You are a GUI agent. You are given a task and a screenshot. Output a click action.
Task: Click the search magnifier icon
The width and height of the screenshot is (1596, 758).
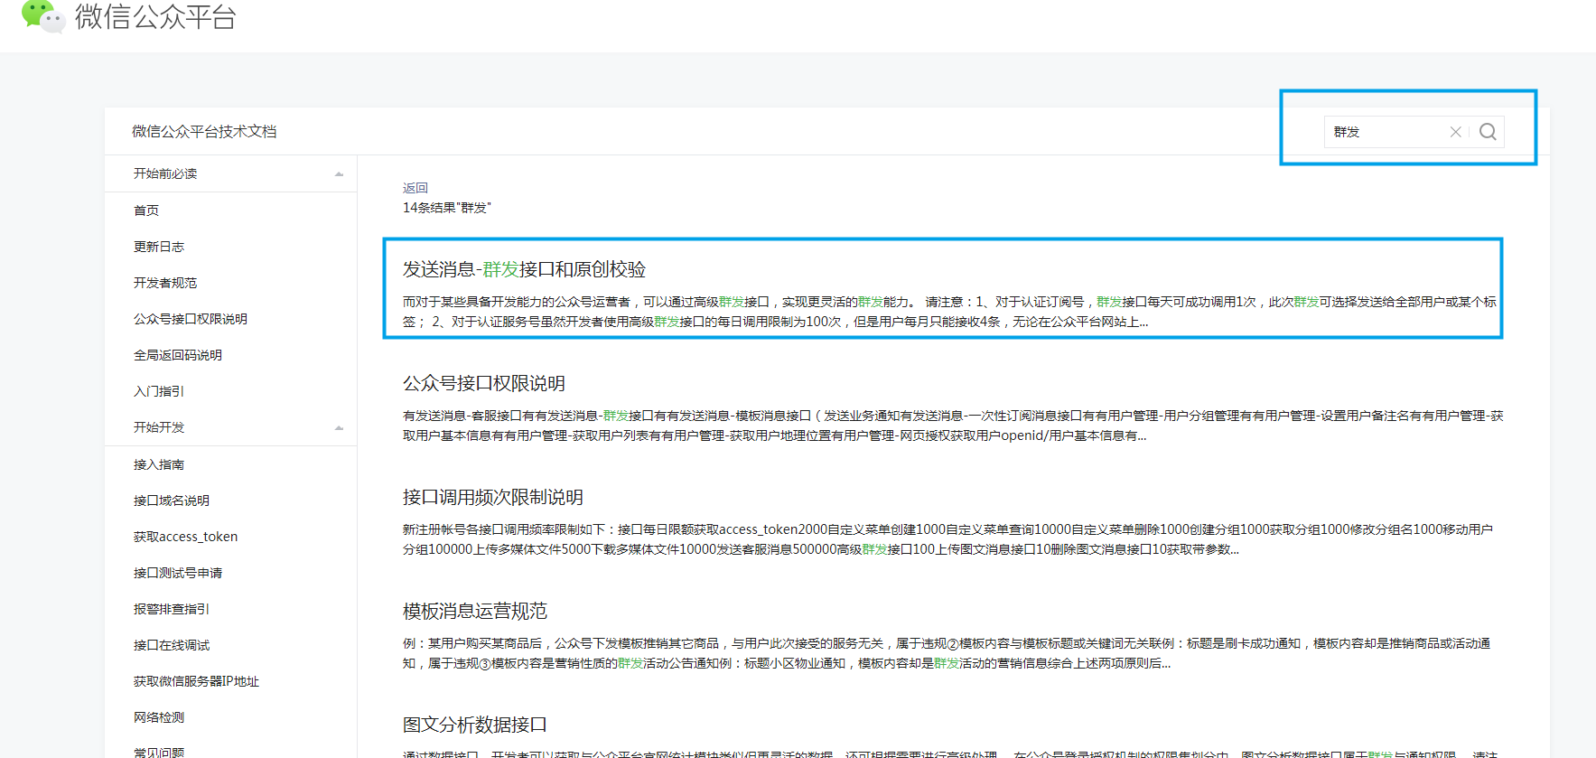[1488, 132]
